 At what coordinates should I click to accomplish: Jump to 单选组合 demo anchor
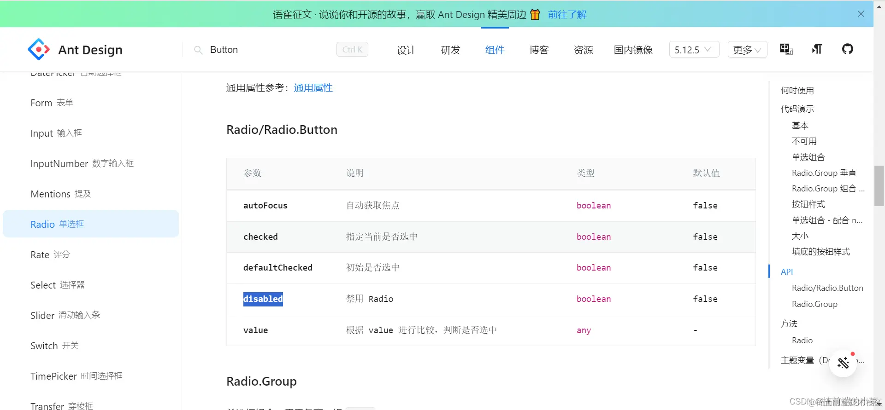808,157
